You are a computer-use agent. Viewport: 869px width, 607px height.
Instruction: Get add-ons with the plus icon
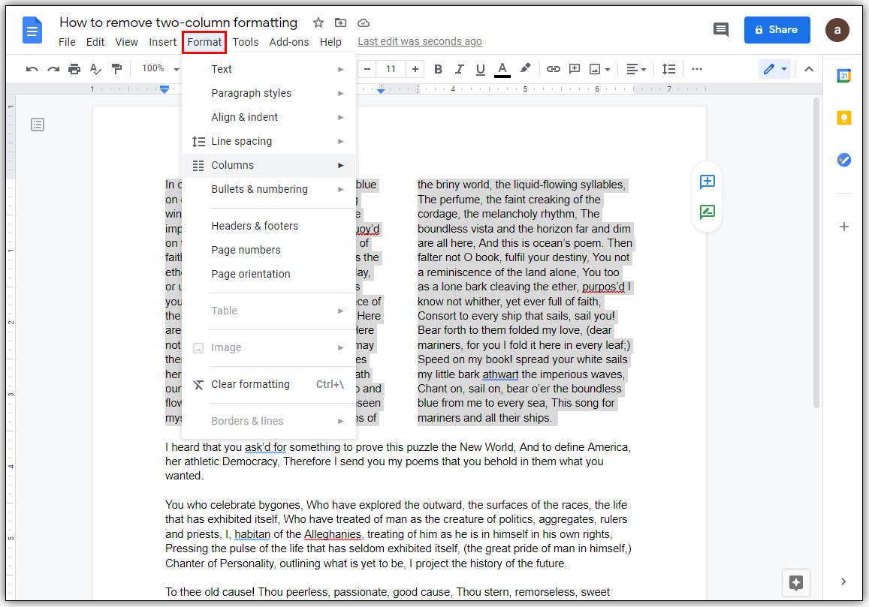[x=843, y=227]
